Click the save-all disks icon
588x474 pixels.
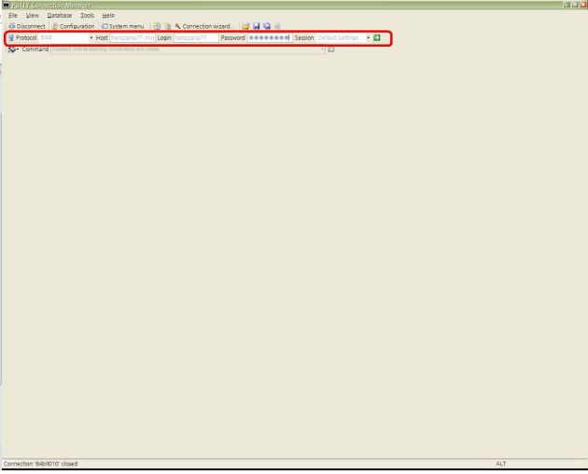point(265,26)
